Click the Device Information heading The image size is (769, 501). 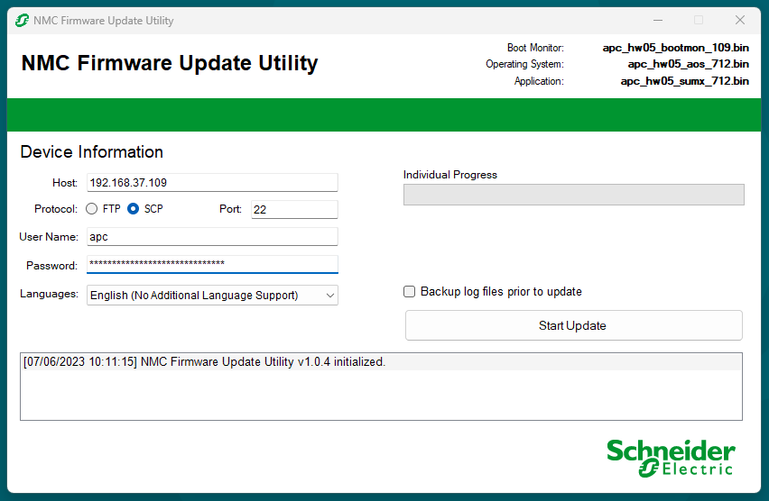92,151
